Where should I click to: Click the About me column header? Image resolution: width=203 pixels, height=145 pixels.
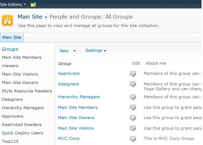coord(156,63)
